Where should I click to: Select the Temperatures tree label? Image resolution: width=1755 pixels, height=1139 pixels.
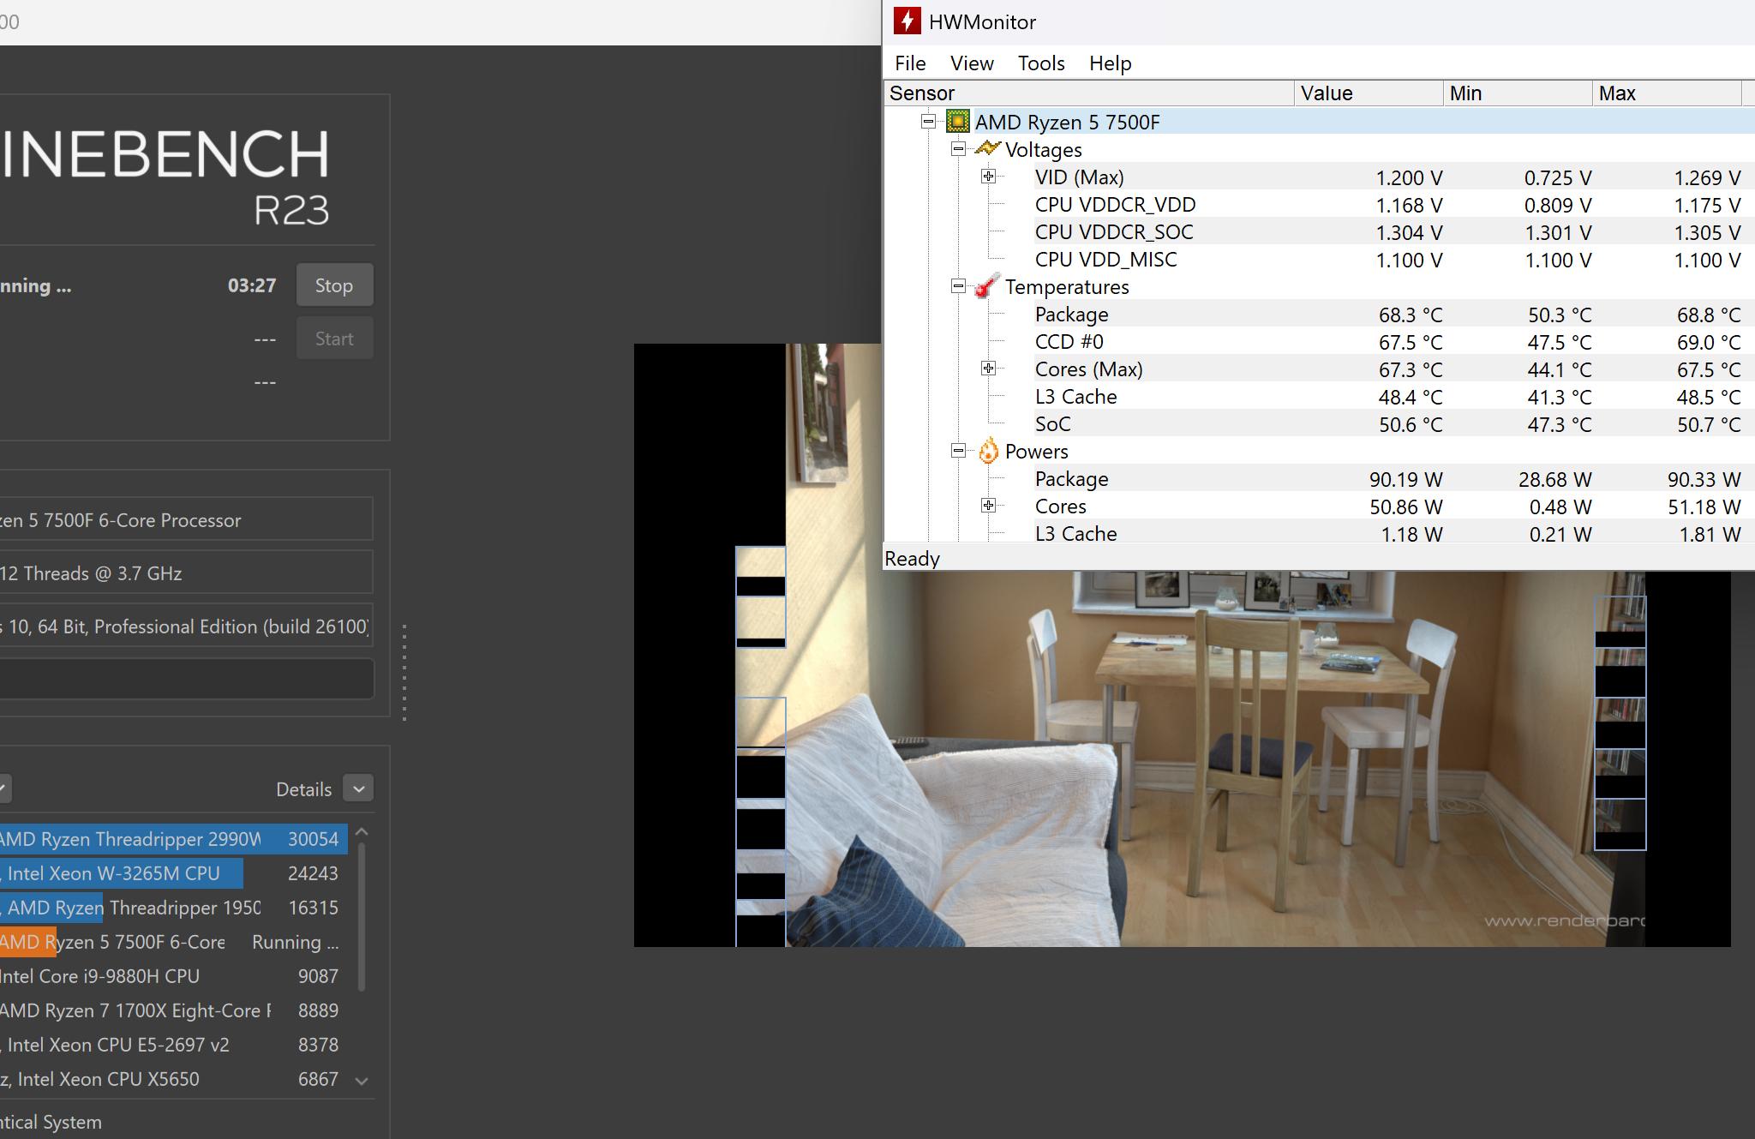[1067, 286]
